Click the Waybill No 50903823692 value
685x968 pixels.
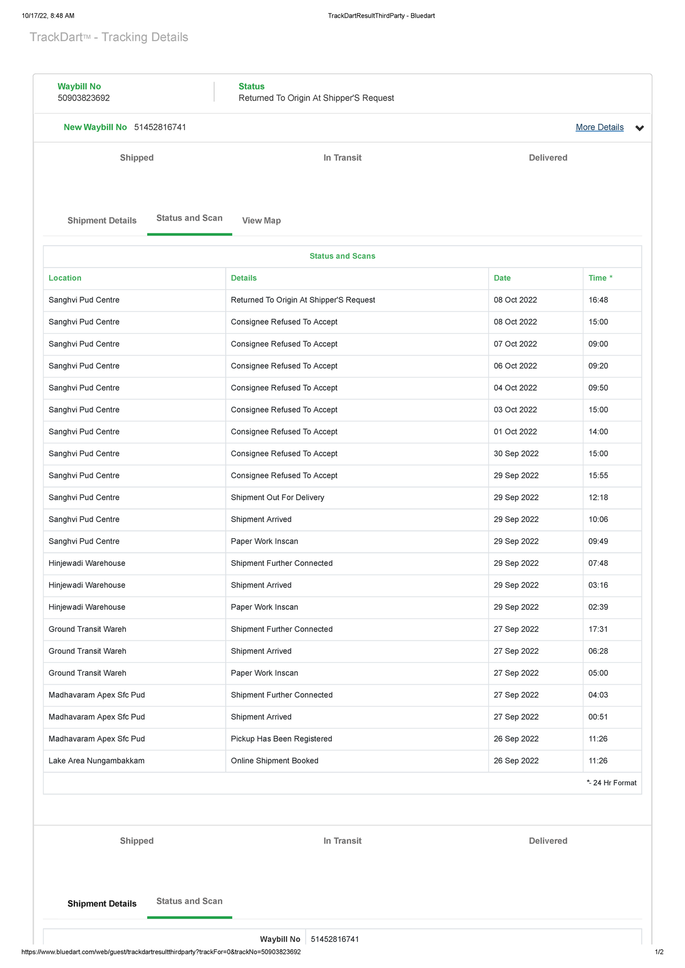[x=84, y=98]
